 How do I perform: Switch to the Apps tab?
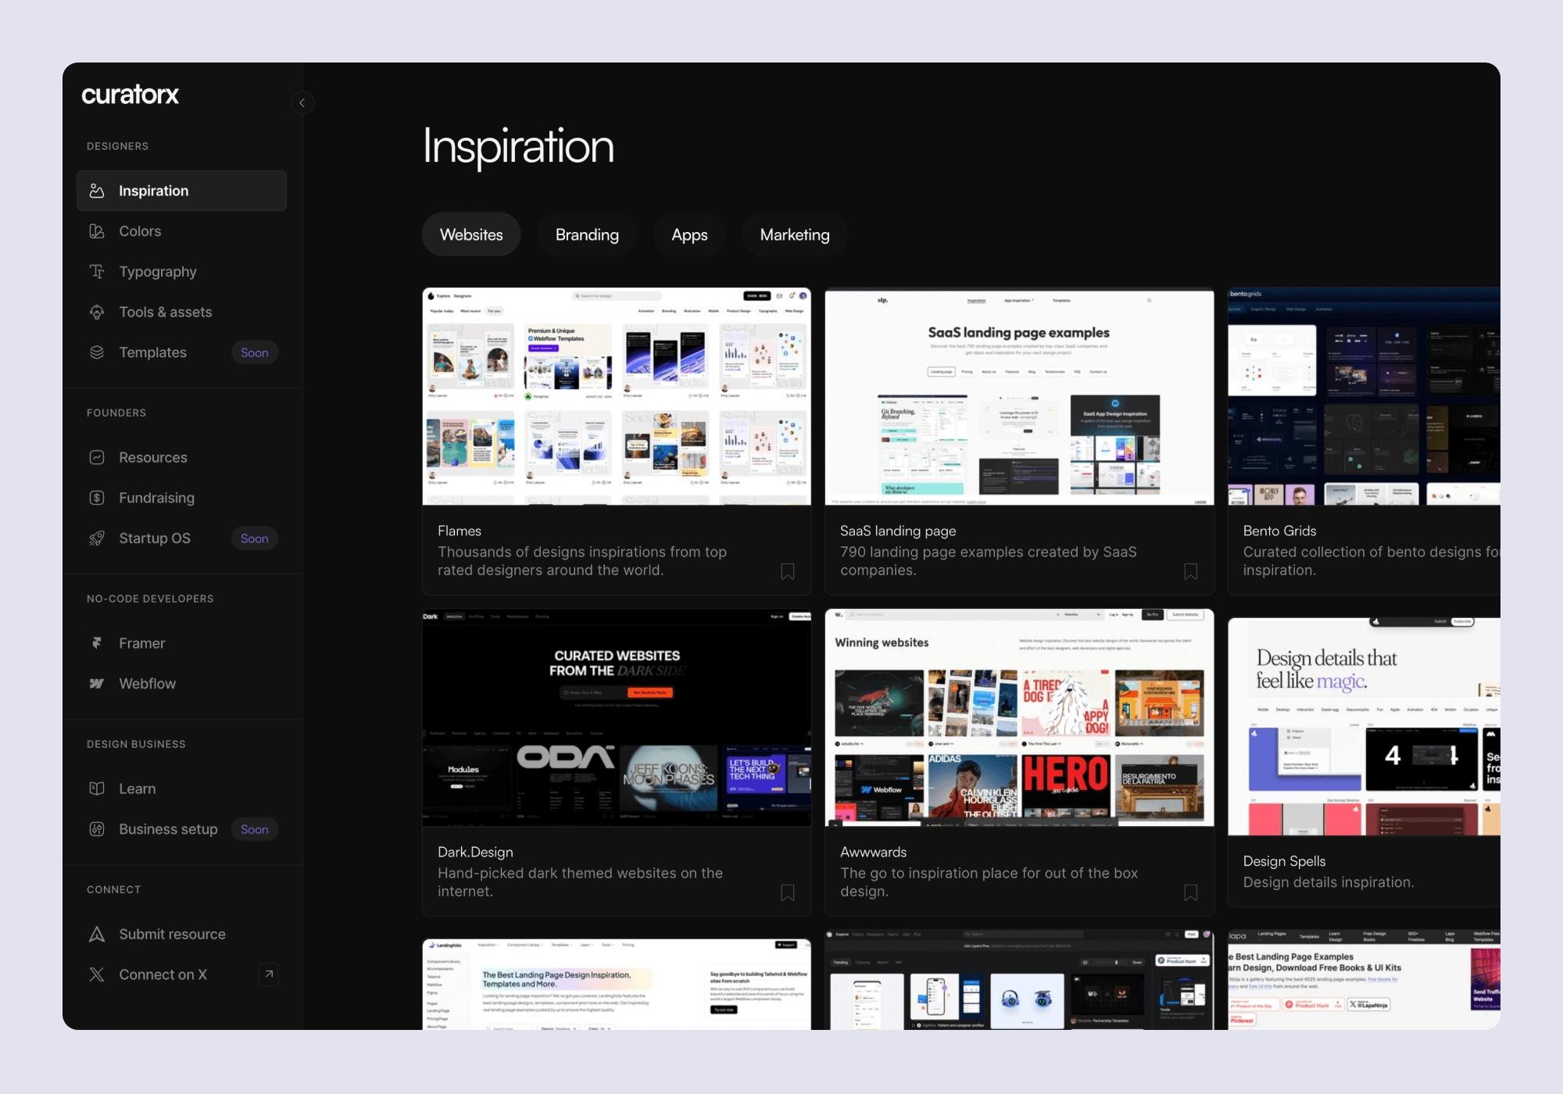(x=689, y=234)
